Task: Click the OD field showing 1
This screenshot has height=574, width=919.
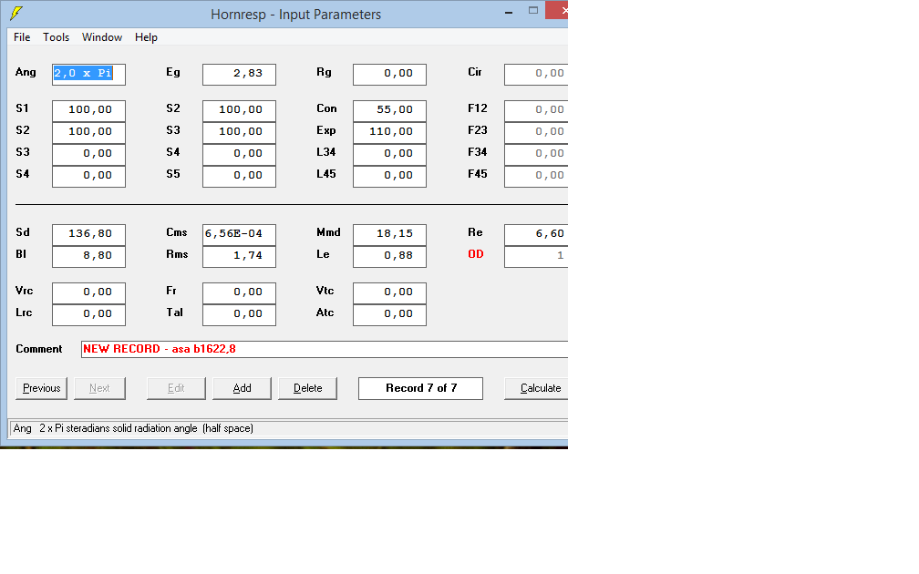Action: coord(536,257)
